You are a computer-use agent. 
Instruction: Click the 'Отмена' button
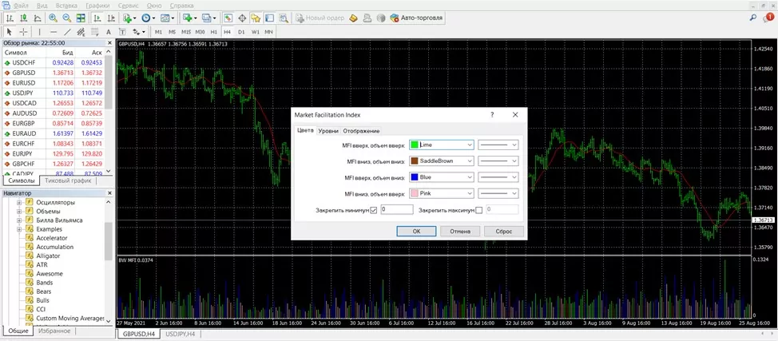pyautogui.click(x=460, y=232)
